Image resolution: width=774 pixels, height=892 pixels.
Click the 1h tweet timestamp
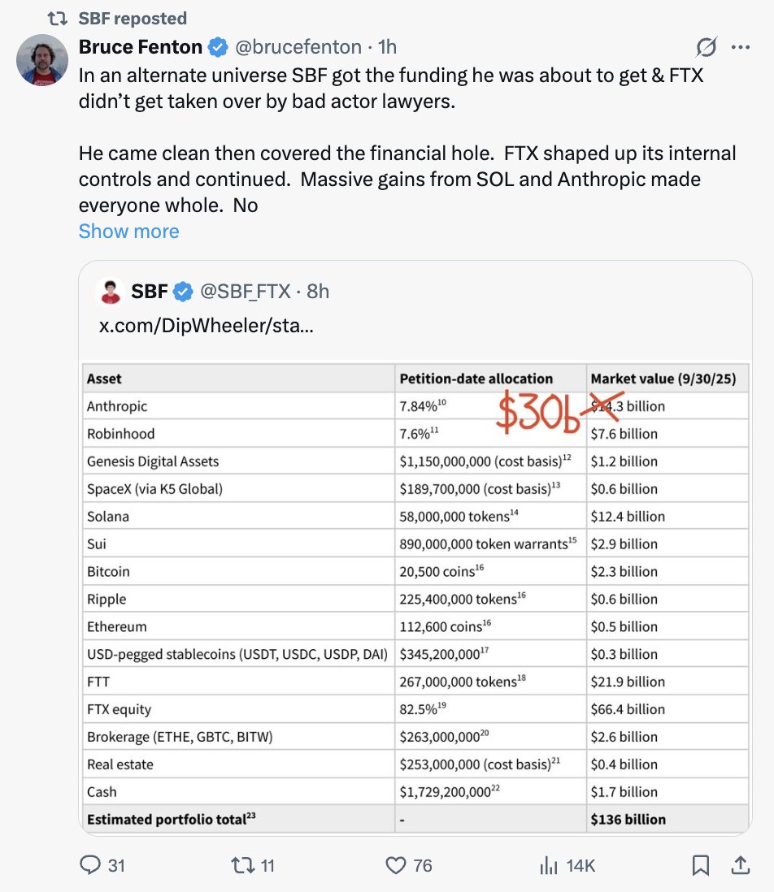click(387, 48)
